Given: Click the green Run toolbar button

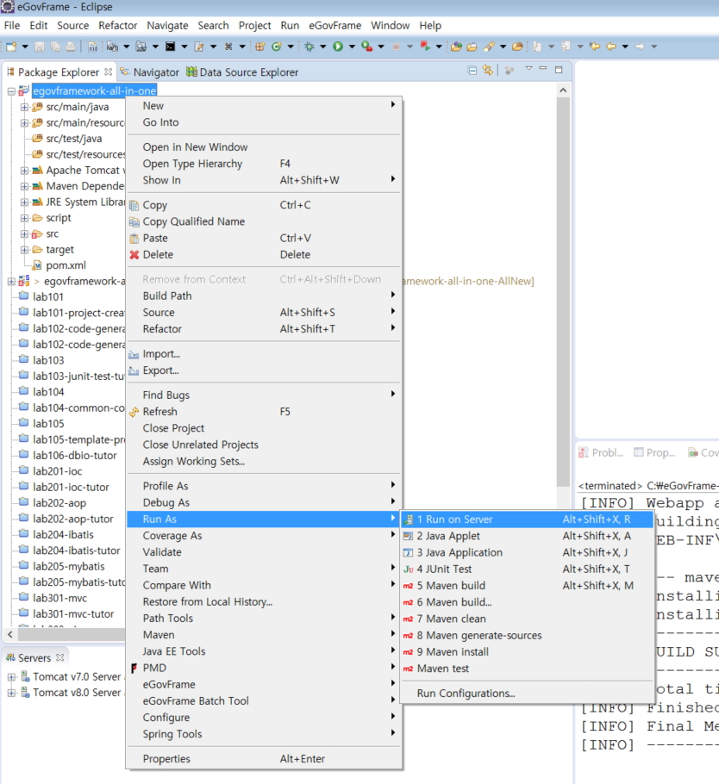Looking at the screenshot, I should tap(338, 47).
